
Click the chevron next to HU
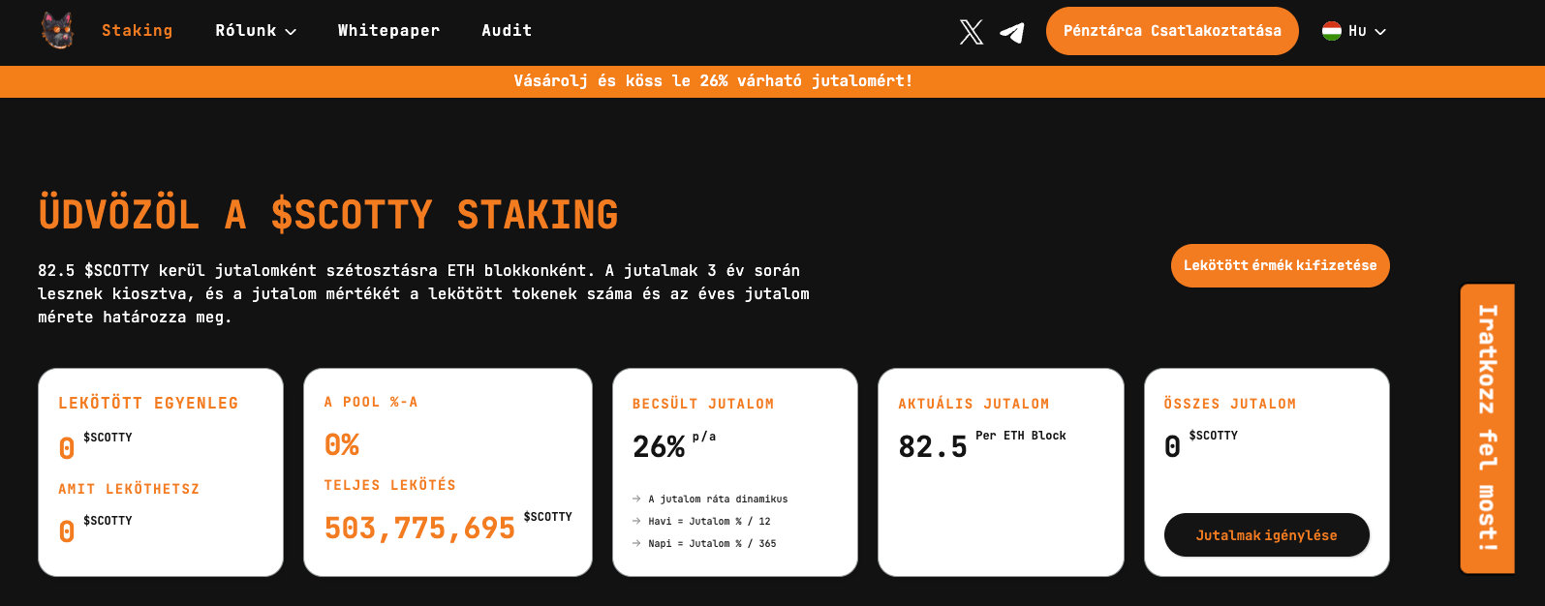coord(1380,32)
